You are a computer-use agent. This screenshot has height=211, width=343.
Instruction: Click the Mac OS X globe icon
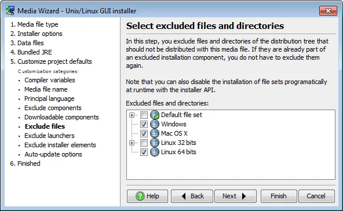pyautogui.click(x=155, y=133)
